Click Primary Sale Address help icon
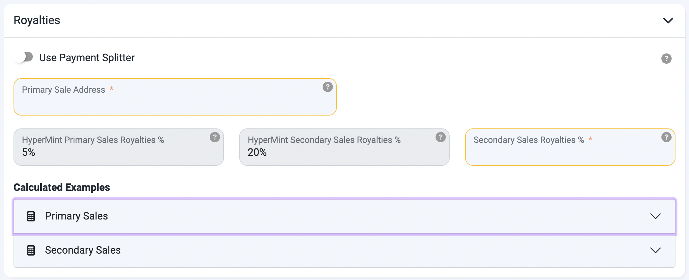689x280 pixels. pyautogui.click(x=327, y=87)
